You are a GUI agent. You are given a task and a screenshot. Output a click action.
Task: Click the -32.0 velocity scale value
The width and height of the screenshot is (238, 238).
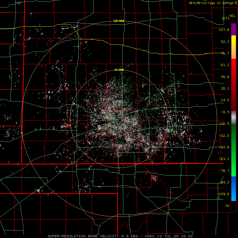(x=224, y=136)
